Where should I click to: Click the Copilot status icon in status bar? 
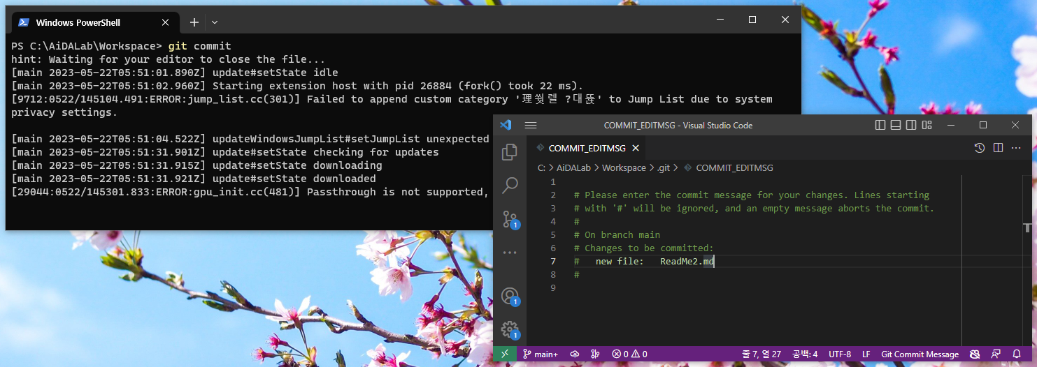coord(974,354)
